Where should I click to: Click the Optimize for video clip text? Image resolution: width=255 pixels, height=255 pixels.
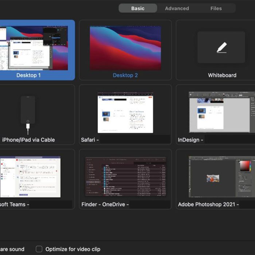[x=73, y=249]
